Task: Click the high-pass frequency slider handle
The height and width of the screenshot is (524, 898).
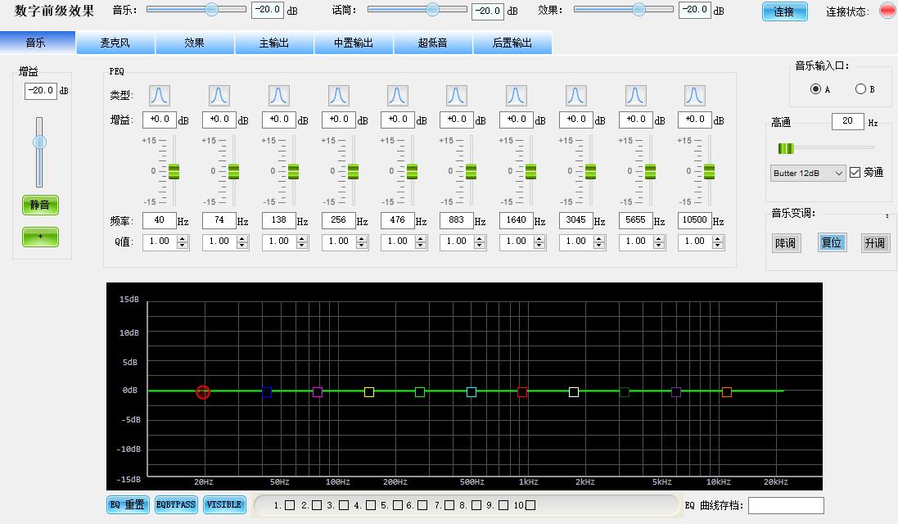Action: [x=786, y=148]
